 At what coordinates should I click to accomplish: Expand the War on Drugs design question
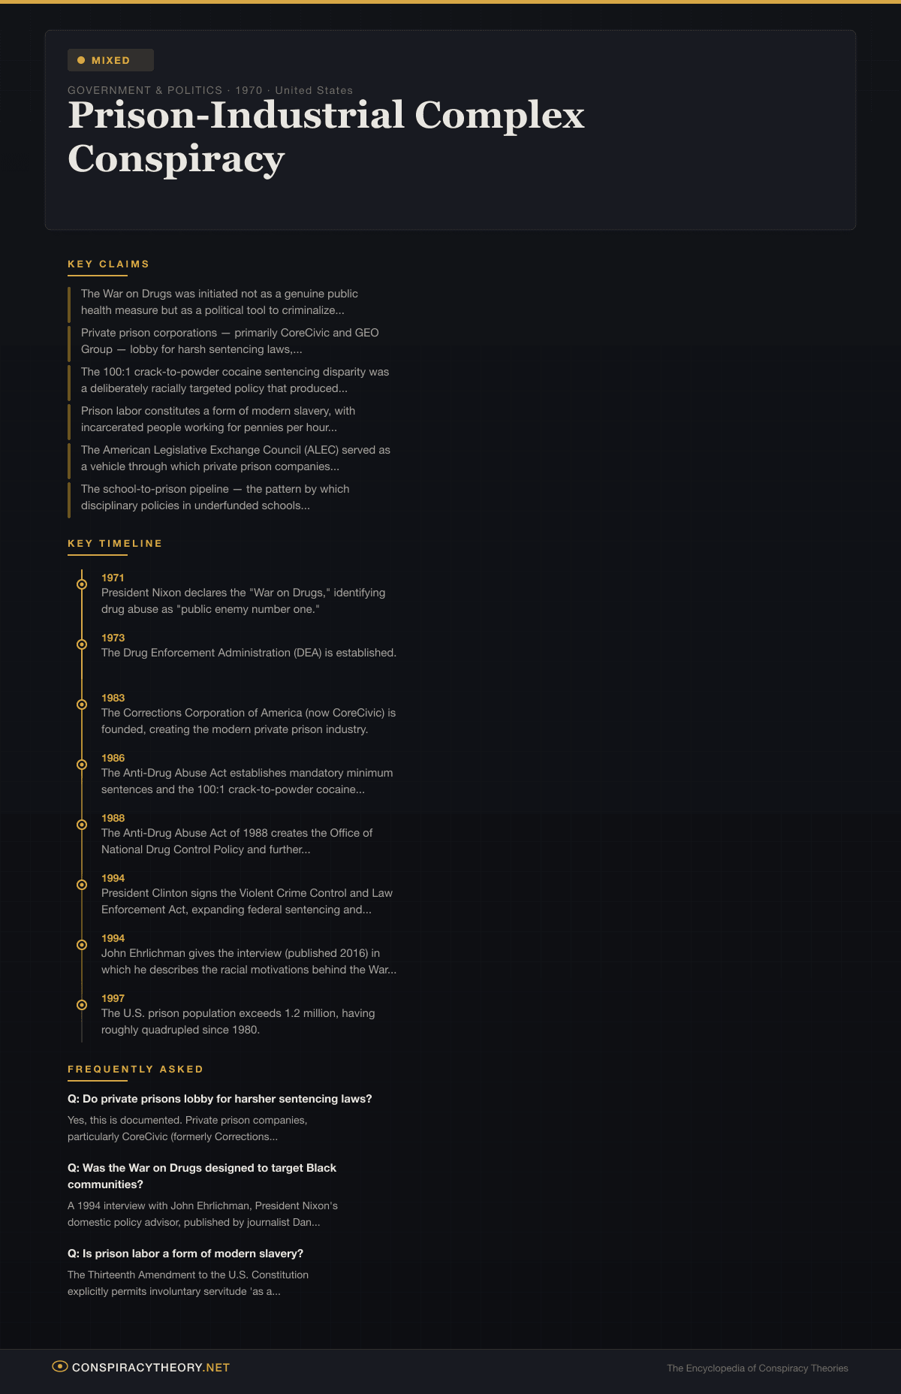202,1176
